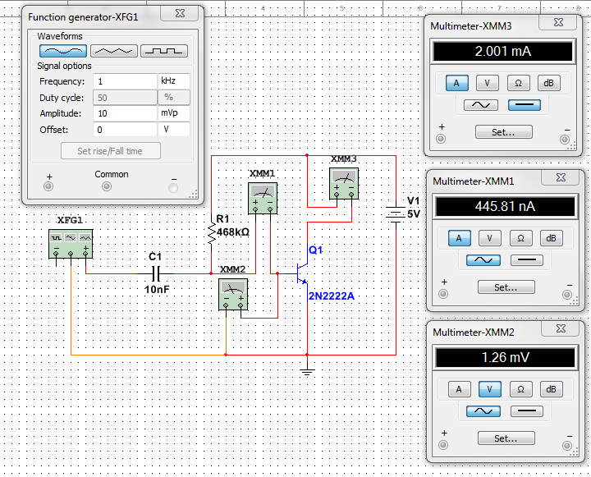Image resolution: width=591 pixels, height=477 pixels.
Task: Open the Frequency unit kHz dropdown
Action: click(173, 82)
